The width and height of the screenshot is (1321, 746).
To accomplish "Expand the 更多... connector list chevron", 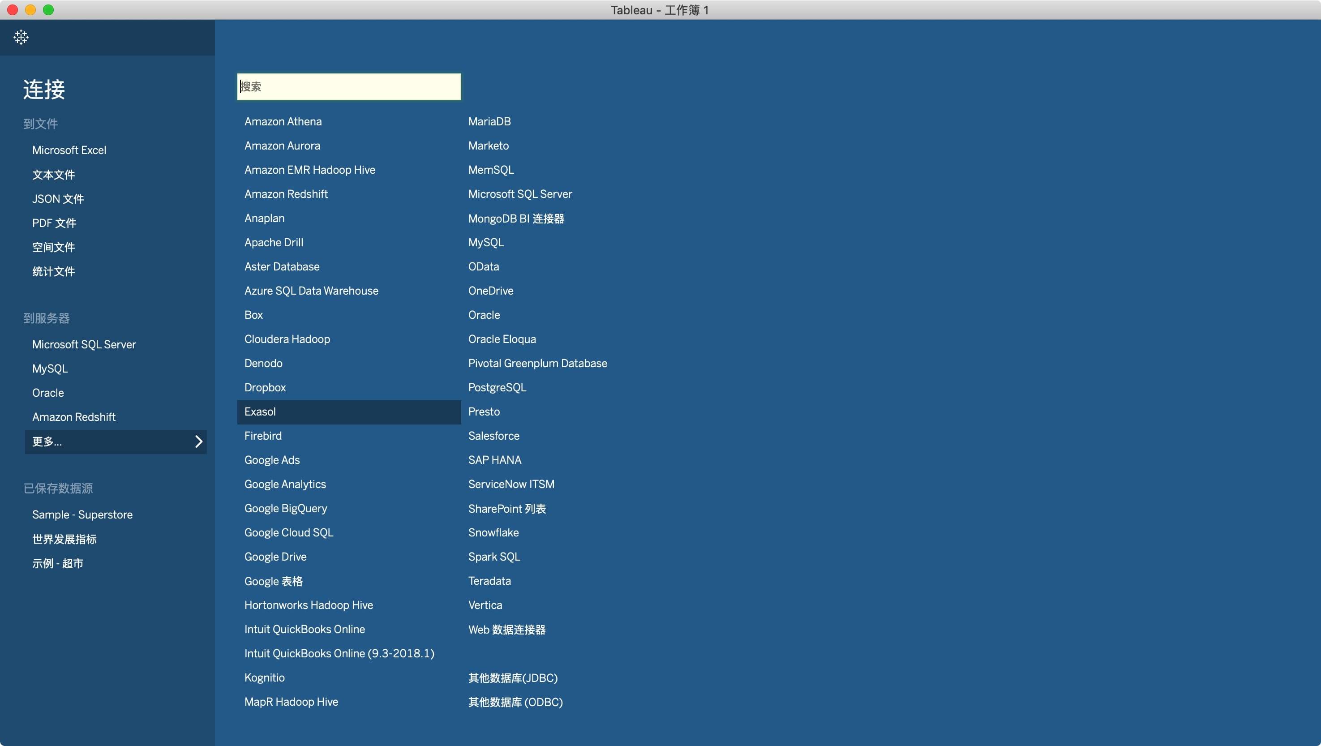I will click(198, 442).
